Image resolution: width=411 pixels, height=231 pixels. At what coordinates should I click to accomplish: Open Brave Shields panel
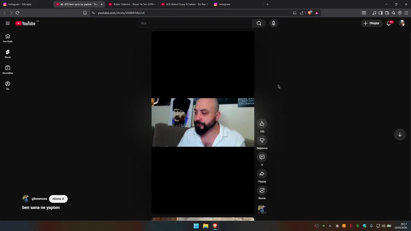[x=310, y=13]
